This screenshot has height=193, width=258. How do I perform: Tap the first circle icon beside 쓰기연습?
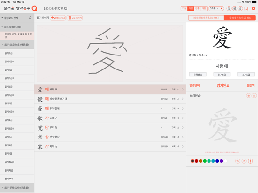249,96
